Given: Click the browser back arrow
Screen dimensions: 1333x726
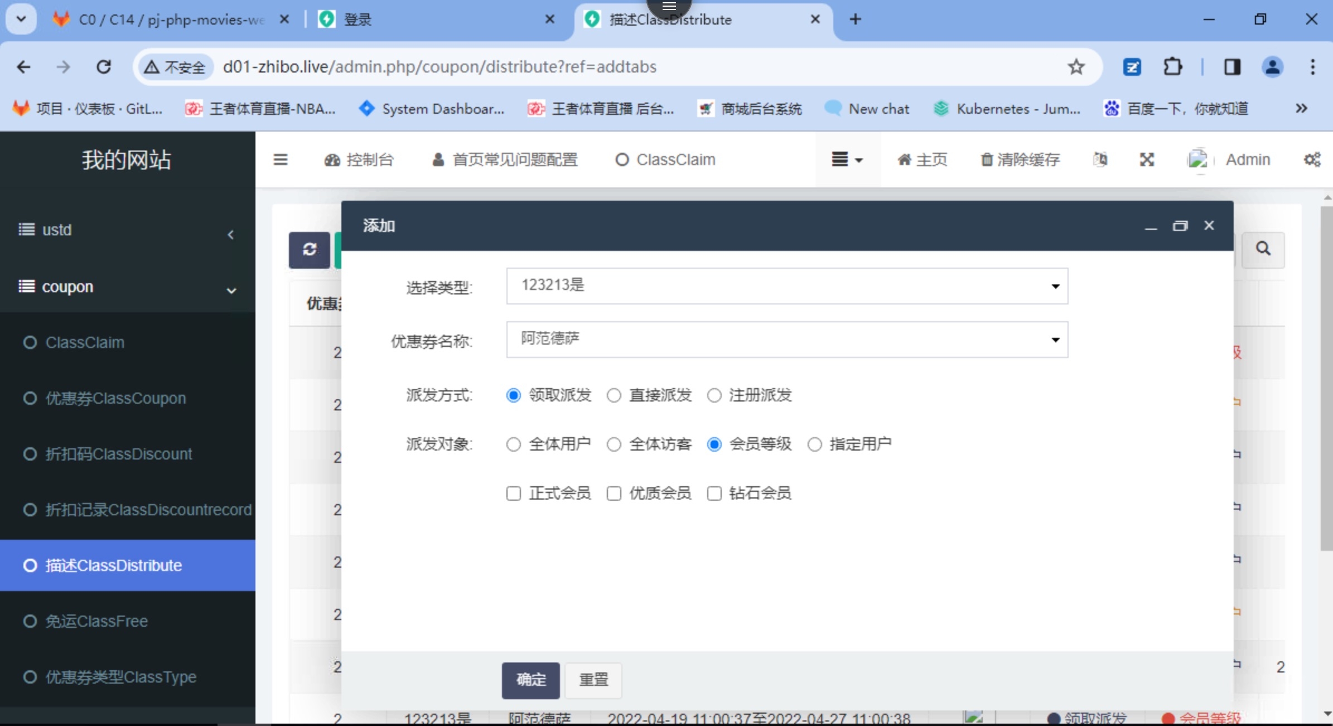Looking at the screenshot, I should tap(23, 67).
